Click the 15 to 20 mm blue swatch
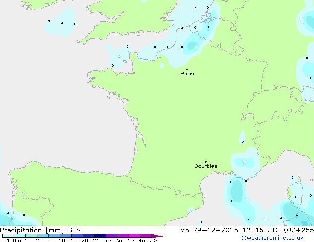The height and width of the screenshot is (242, 314). click(x=77, y=236)
